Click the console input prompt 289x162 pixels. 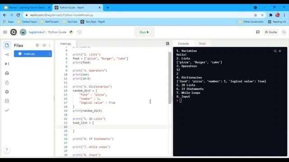181,100
